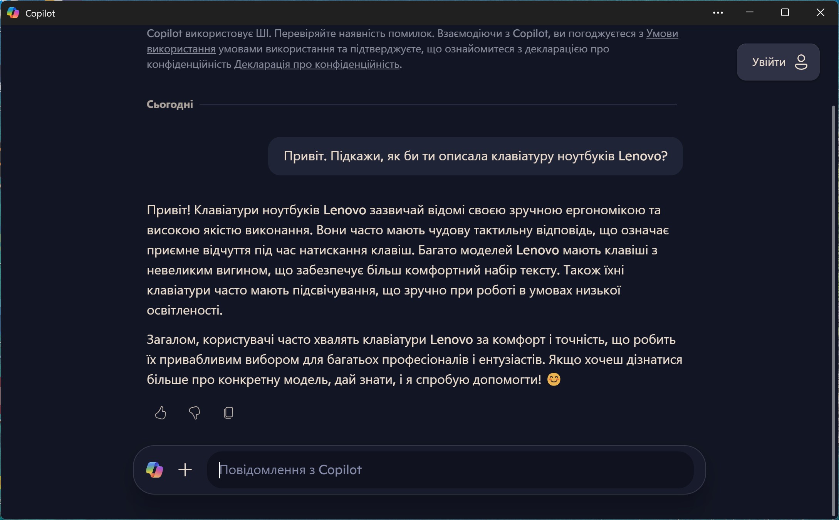The width and height of the screenshot is (839, 520).
Task: Focus the Повідомлення з Copilot input field
Action: tap(450, 470)
